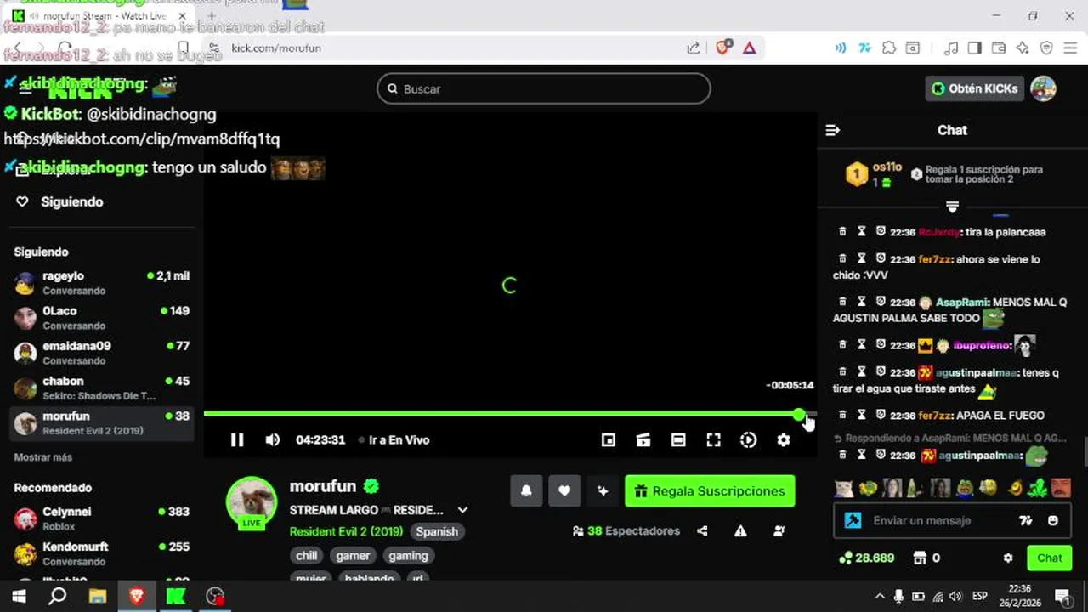Viewport: 1088px width, 612px height.
Task: Click the 'gamer' tag
Action: tap(353, 555)
